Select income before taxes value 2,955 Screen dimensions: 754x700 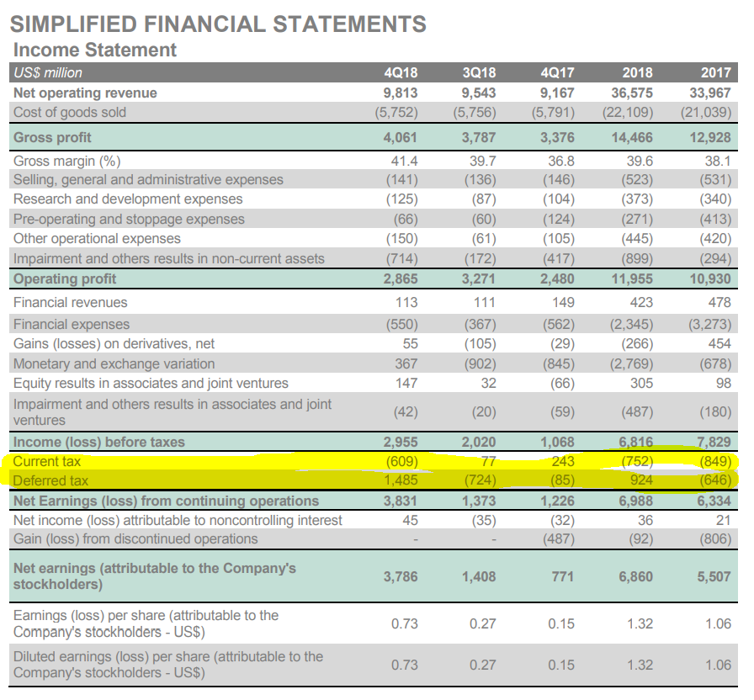pos(401,442)
